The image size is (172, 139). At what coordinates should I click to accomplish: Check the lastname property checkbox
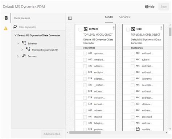tap(132, 79)
